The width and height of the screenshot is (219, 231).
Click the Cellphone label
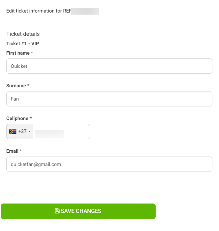(17, 118)
